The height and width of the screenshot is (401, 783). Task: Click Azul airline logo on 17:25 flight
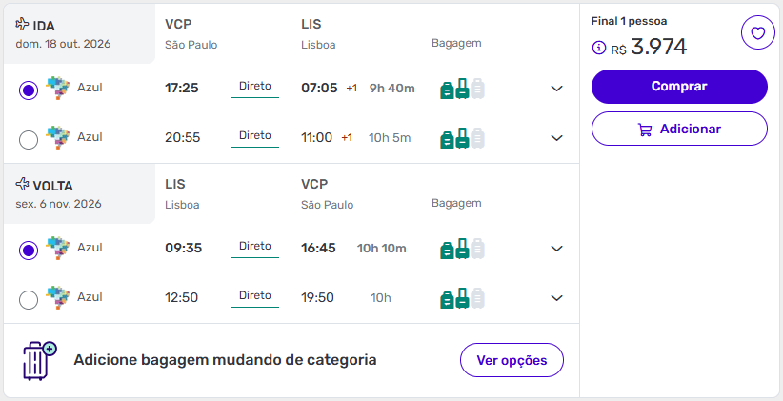[58, 88]
